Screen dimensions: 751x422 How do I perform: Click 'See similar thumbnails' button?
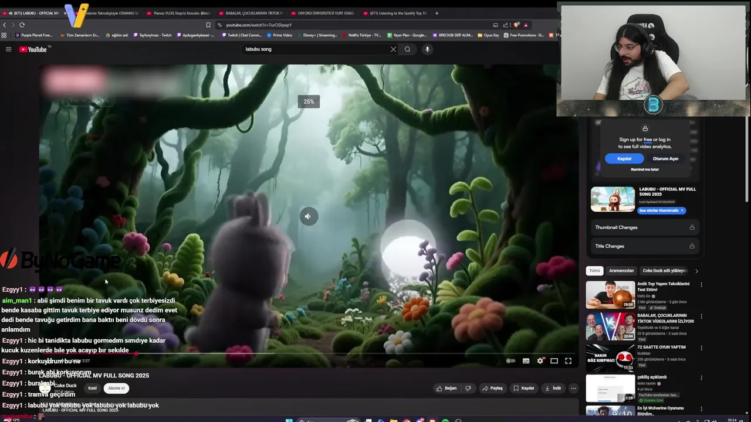point(661,210)
